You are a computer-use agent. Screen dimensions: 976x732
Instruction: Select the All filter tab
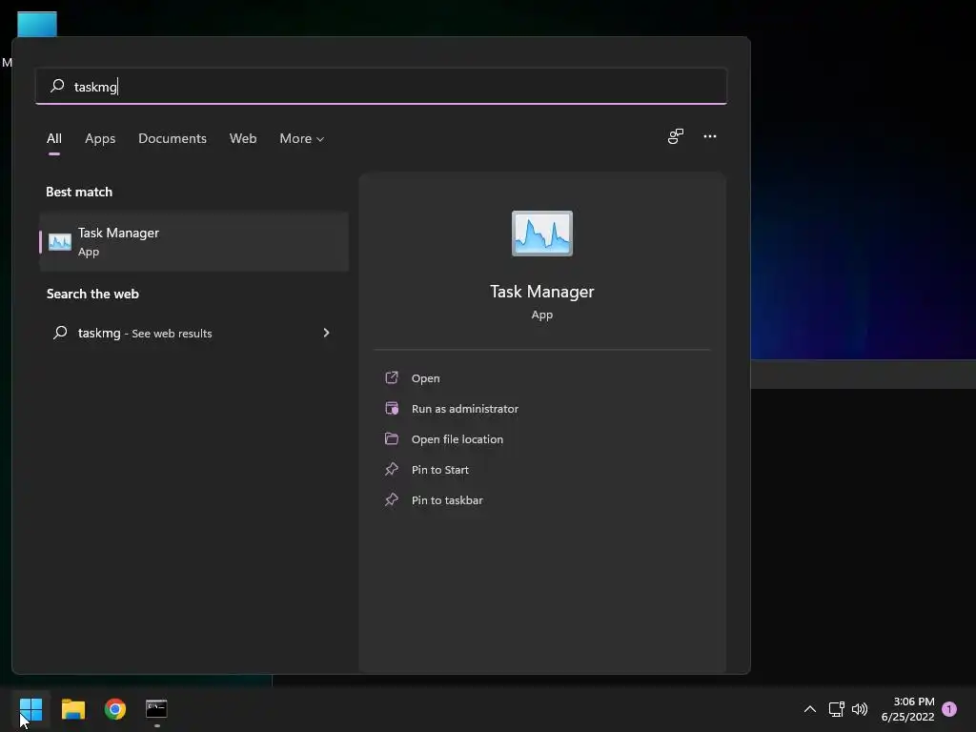point(54,138)
